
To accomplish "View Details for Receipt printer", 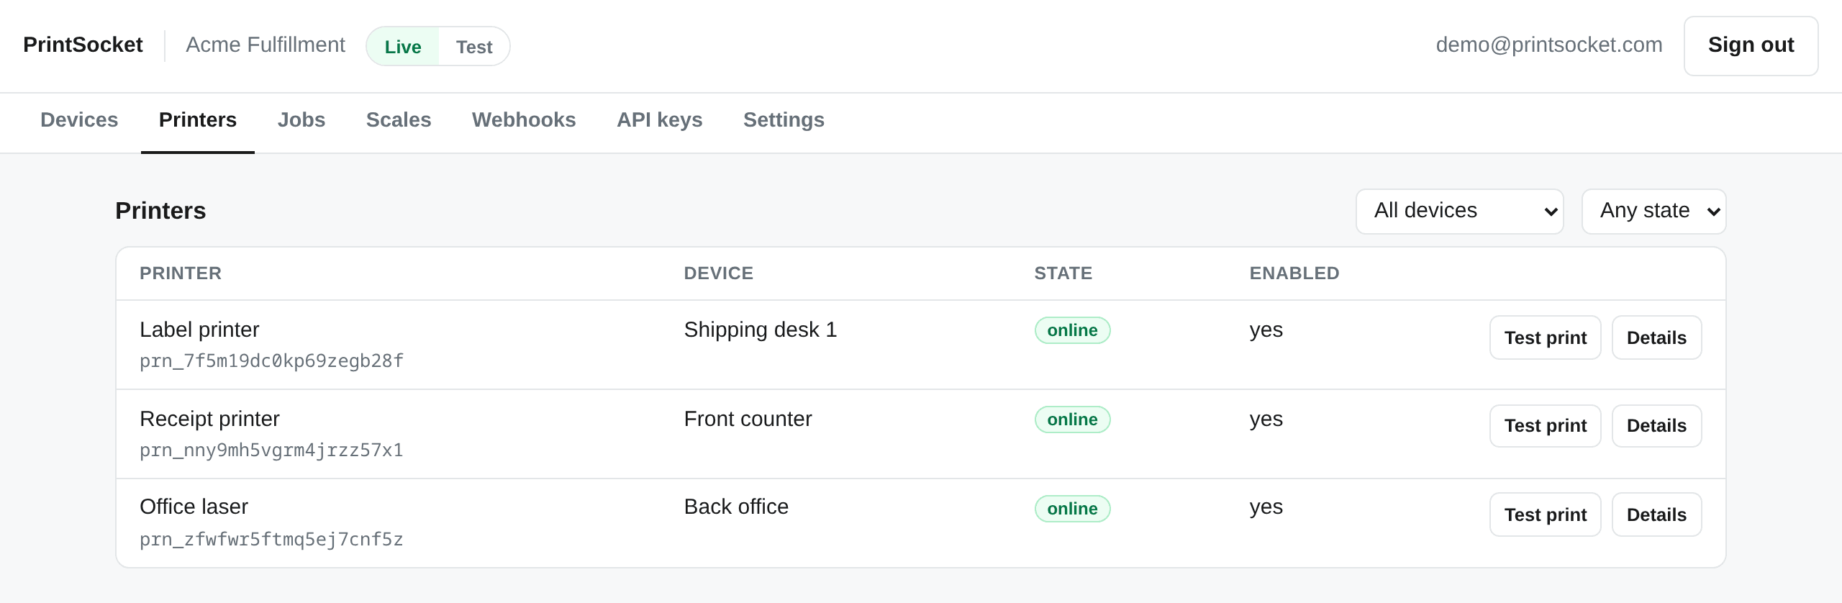I will pos(1656,426).
